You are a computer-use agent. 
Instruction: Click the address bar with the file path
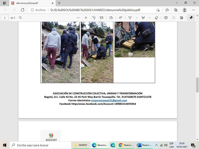(95, 10)
